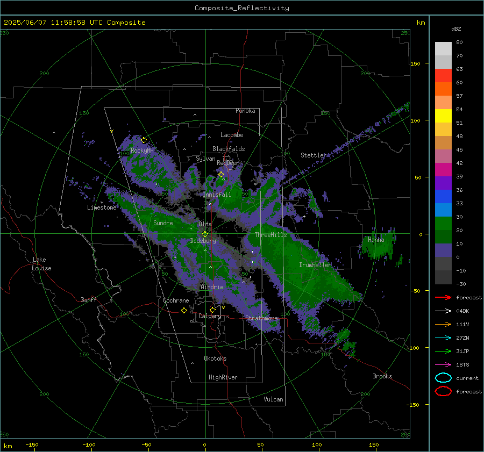Click the Okotoks city label
Screen dimensions: 484x452
[215, 358]
